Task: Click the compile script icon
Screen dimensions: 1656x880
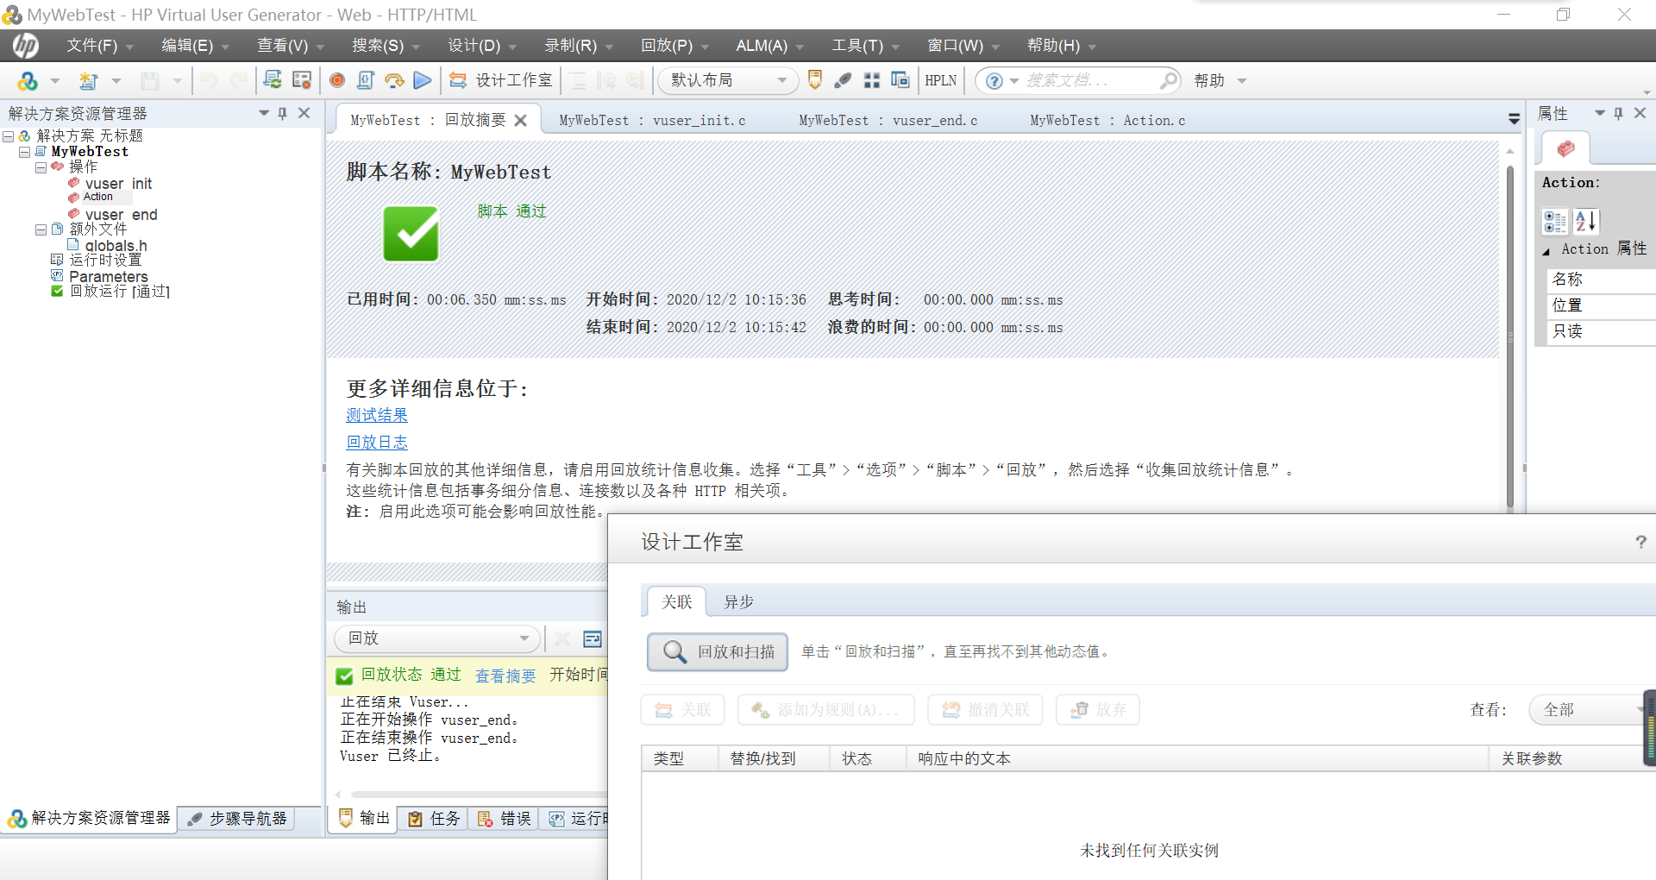Action: point(366,80)
